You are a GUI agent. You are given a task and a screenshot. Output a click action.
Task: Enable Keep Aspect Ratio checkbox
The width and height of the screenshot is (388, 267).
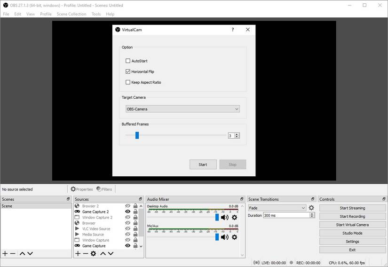point(128,82)
